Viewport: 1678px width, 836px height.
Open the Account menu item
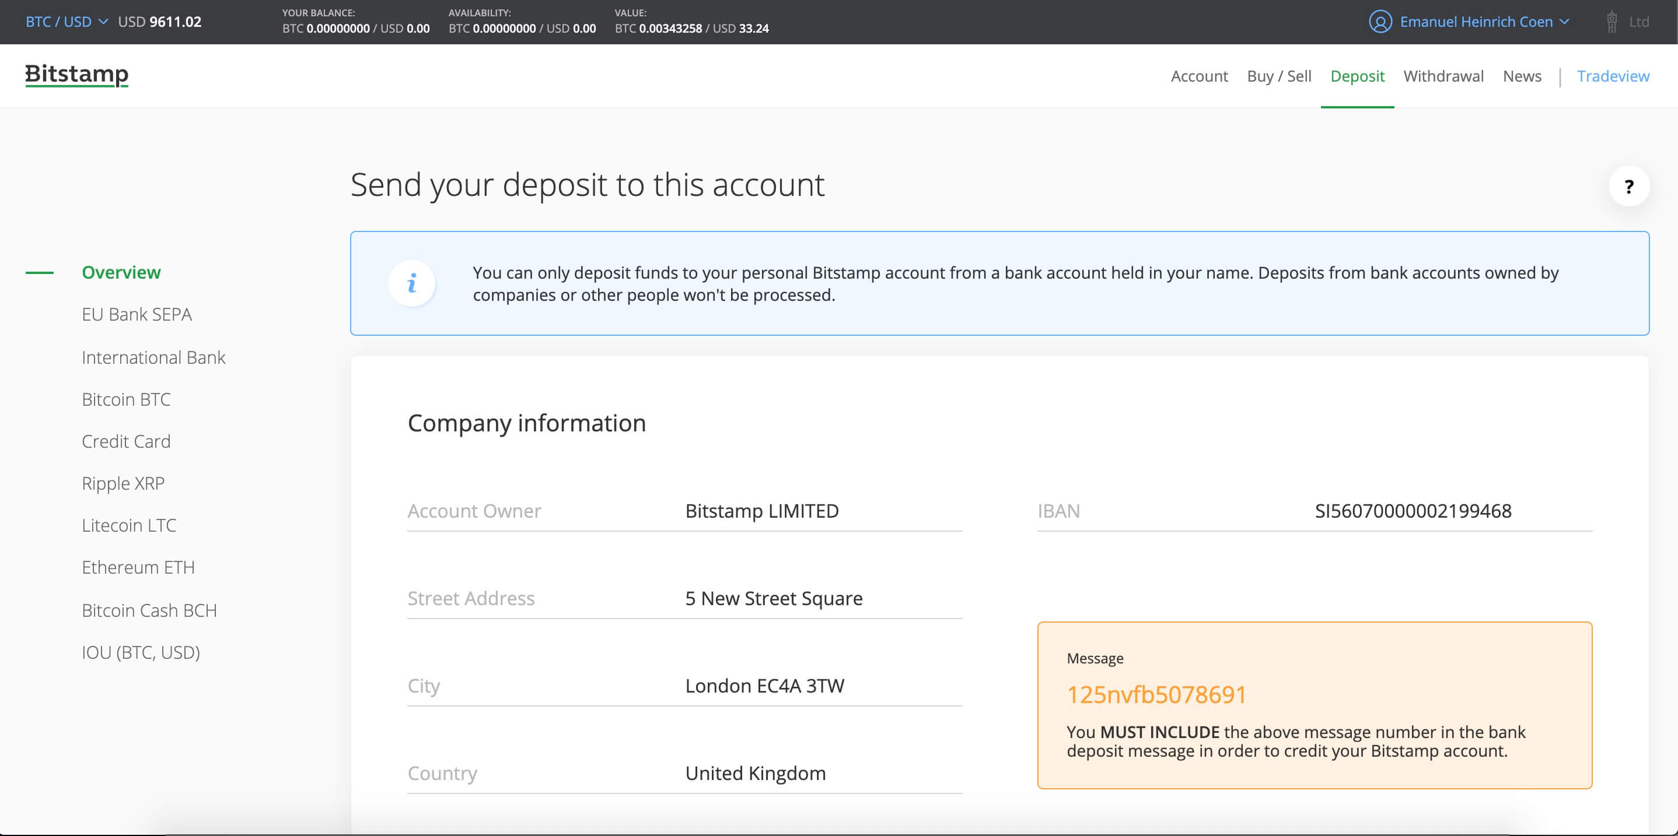(x=1198, y=76)
